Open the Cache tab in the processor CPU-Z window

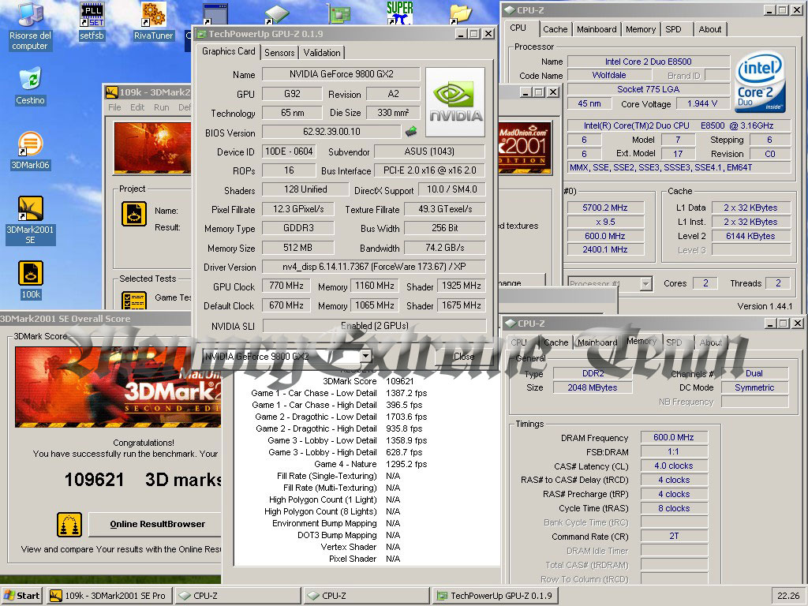555,29
